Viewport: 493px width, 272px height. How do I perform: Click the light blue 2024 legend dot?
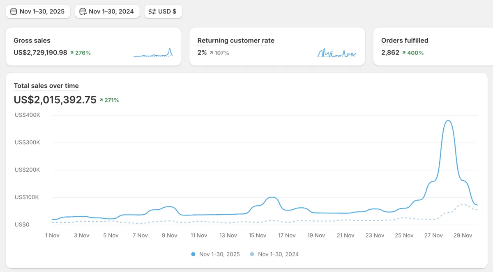click(252, 254)
